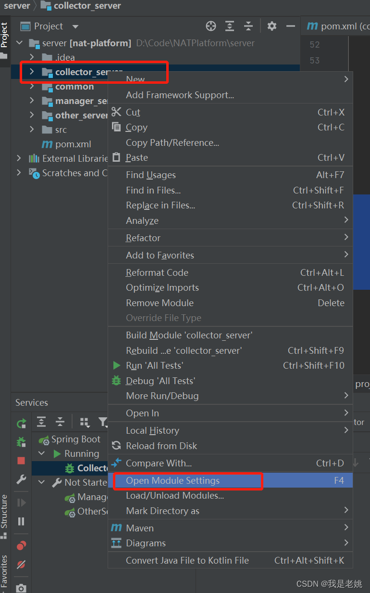370x593 pixels.
Task: Click Resume Program icon in Services
Action: 21,503
